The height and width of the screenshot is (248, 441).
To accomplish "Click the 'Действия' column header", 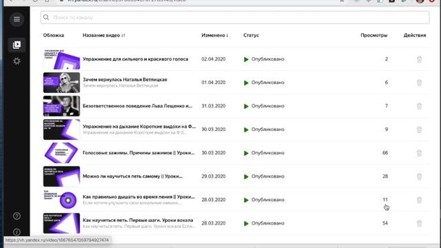I will point(415,35).
